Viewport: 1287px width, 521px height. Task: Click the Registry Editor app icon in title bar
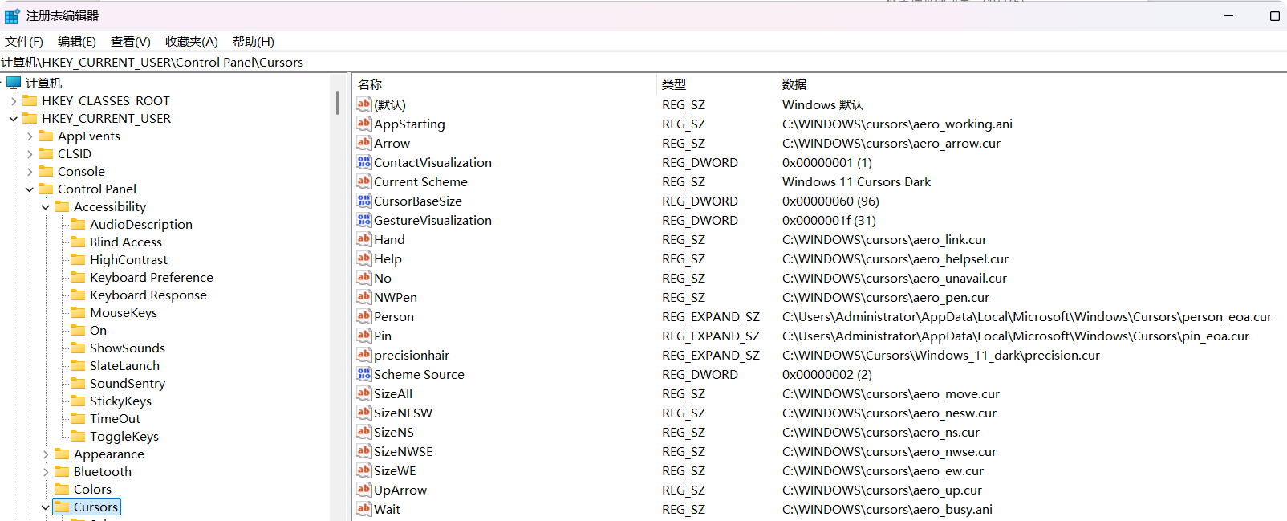click(x=12, y=16)
